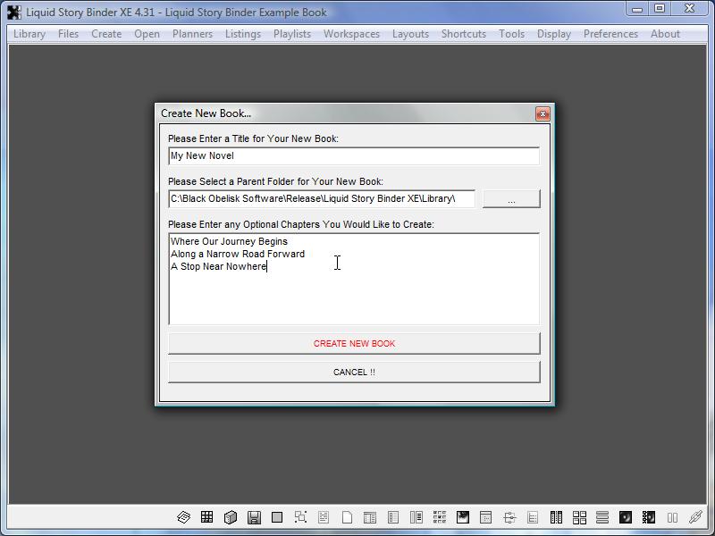This screenshot has width=715, height=536.
Task: Close the Create New Book dialog
Action: point(542,113)
